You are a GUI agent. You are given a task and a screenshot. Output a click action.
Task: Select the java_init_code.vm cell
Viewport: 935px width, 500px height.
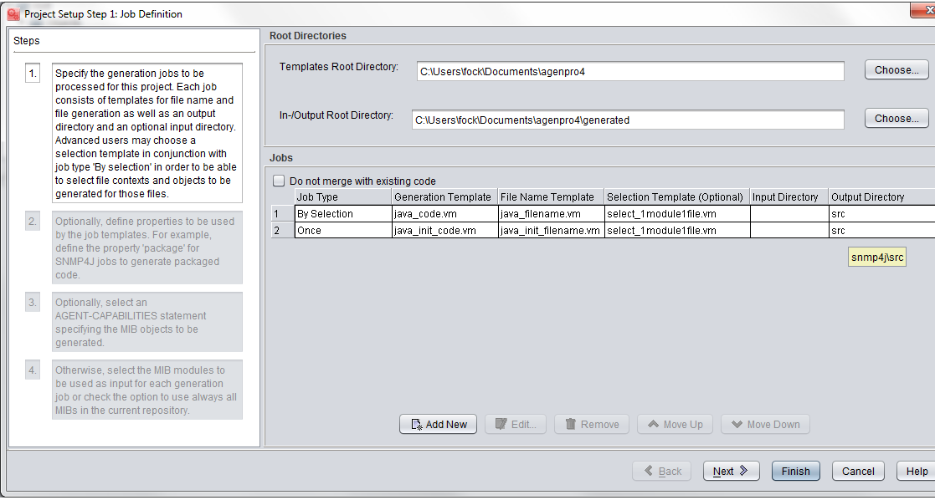(444, 230)
